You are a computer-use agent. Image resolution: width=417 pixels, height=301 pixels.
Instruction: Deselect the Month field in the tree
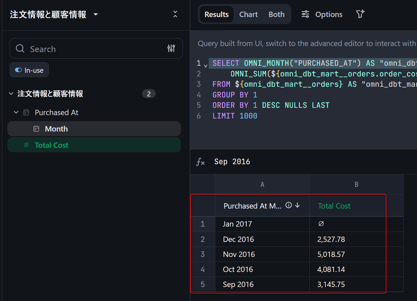56,129
